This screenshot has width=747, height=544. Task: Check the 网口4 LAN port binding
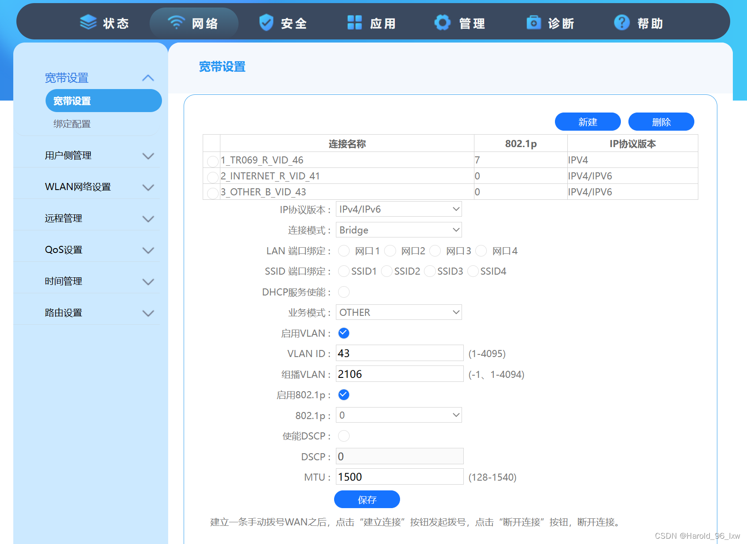tap(481, 251)
